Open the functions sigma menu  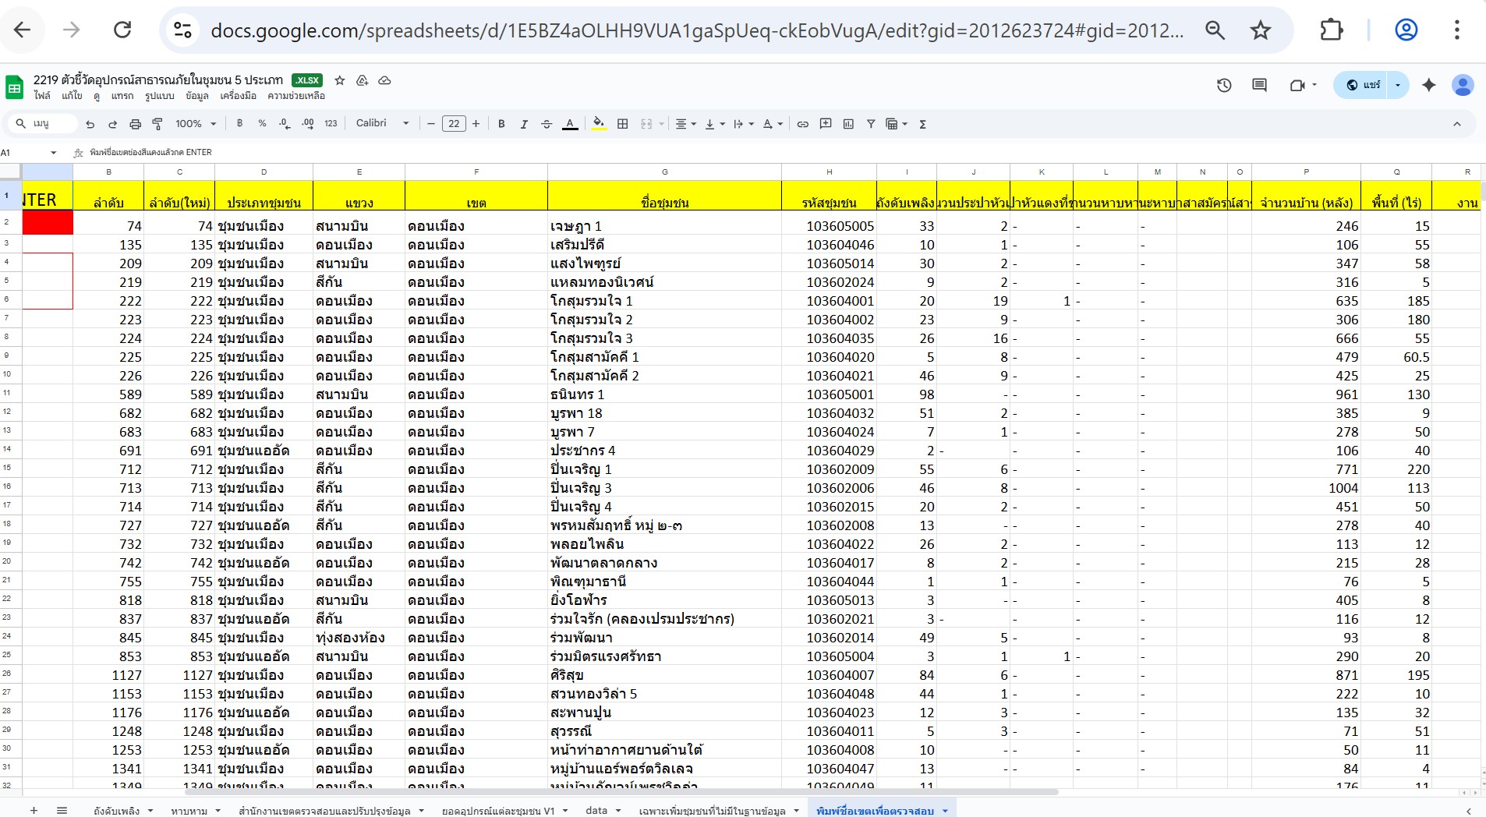(922, 124)
